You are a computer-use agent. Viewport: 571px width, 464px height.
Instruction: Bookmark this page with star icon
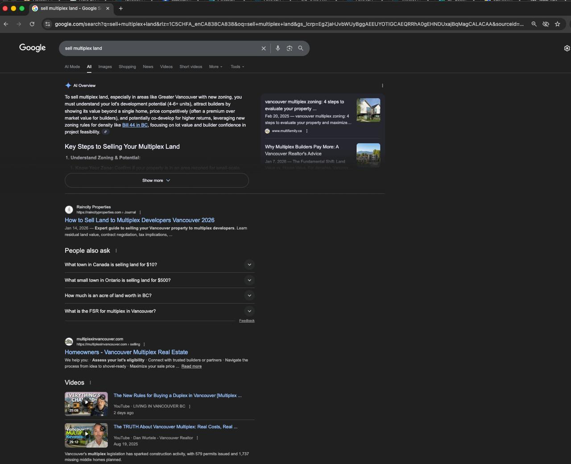[x=558, y=24]
